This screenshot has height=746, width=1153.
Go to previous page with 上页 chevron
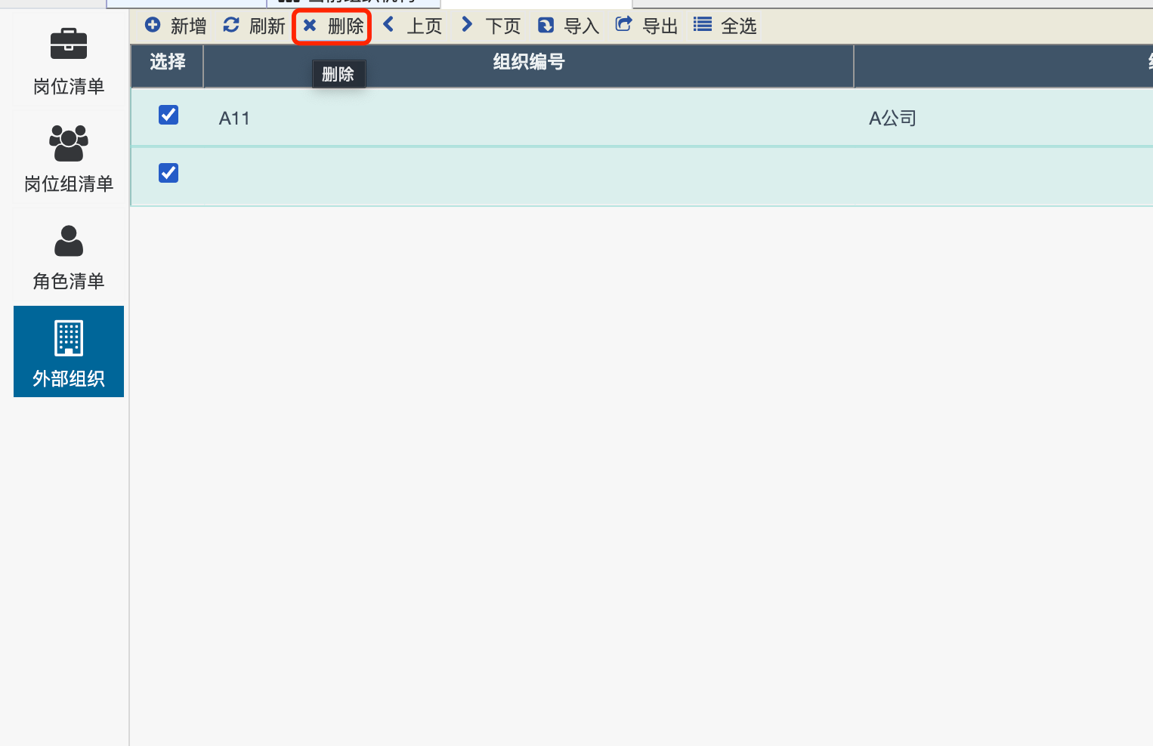(388, 25)
